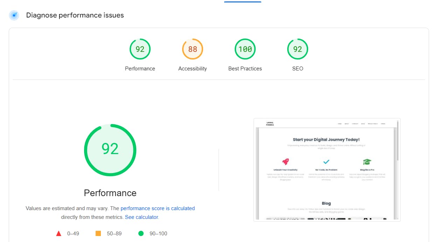This screenshot has width=435, height=242.
Task: Click the website screenshot thumbnail
Action: tap(326, 169)
